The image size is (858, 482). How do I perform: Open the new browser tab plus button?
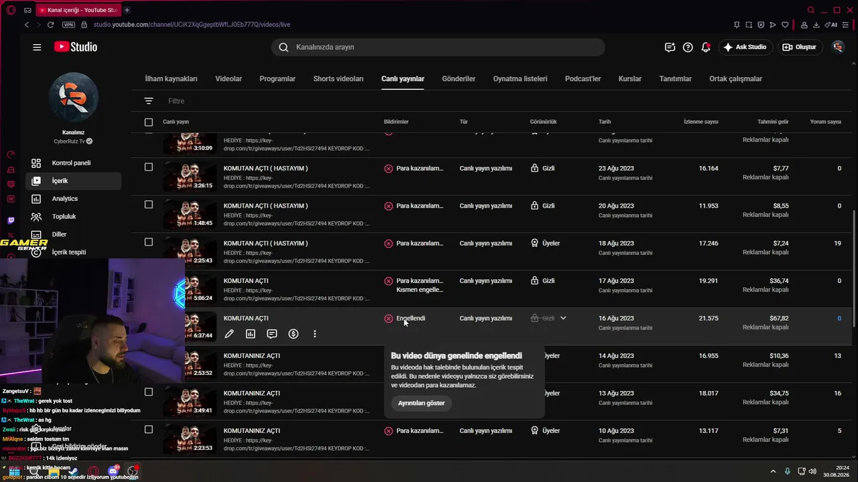coord(127,10)
